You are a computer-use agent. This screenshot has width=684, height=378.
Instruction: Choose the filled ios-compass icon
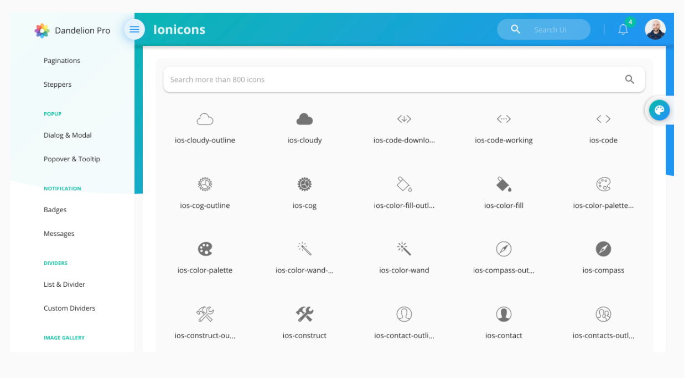(x=603, y=249)
